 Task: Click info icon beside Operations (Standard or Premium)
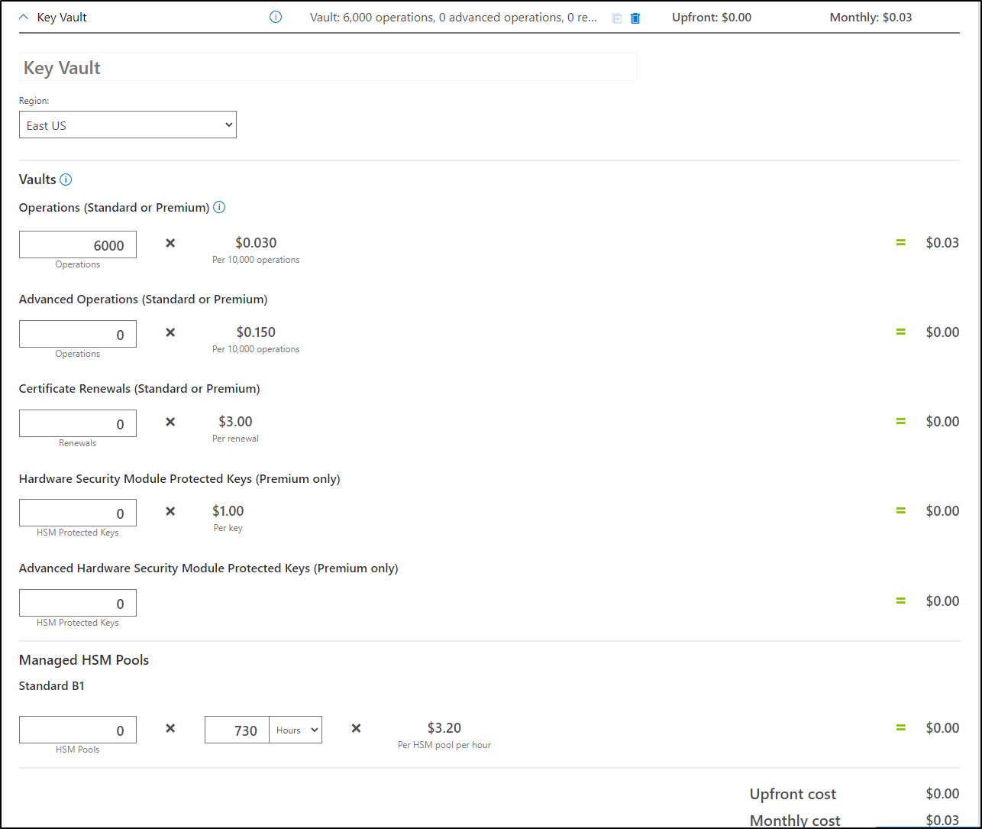click(219, 207)
